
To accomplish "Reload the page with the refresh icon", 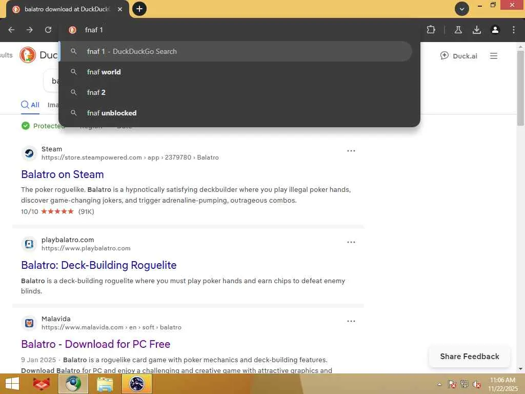I will point(48,30).
